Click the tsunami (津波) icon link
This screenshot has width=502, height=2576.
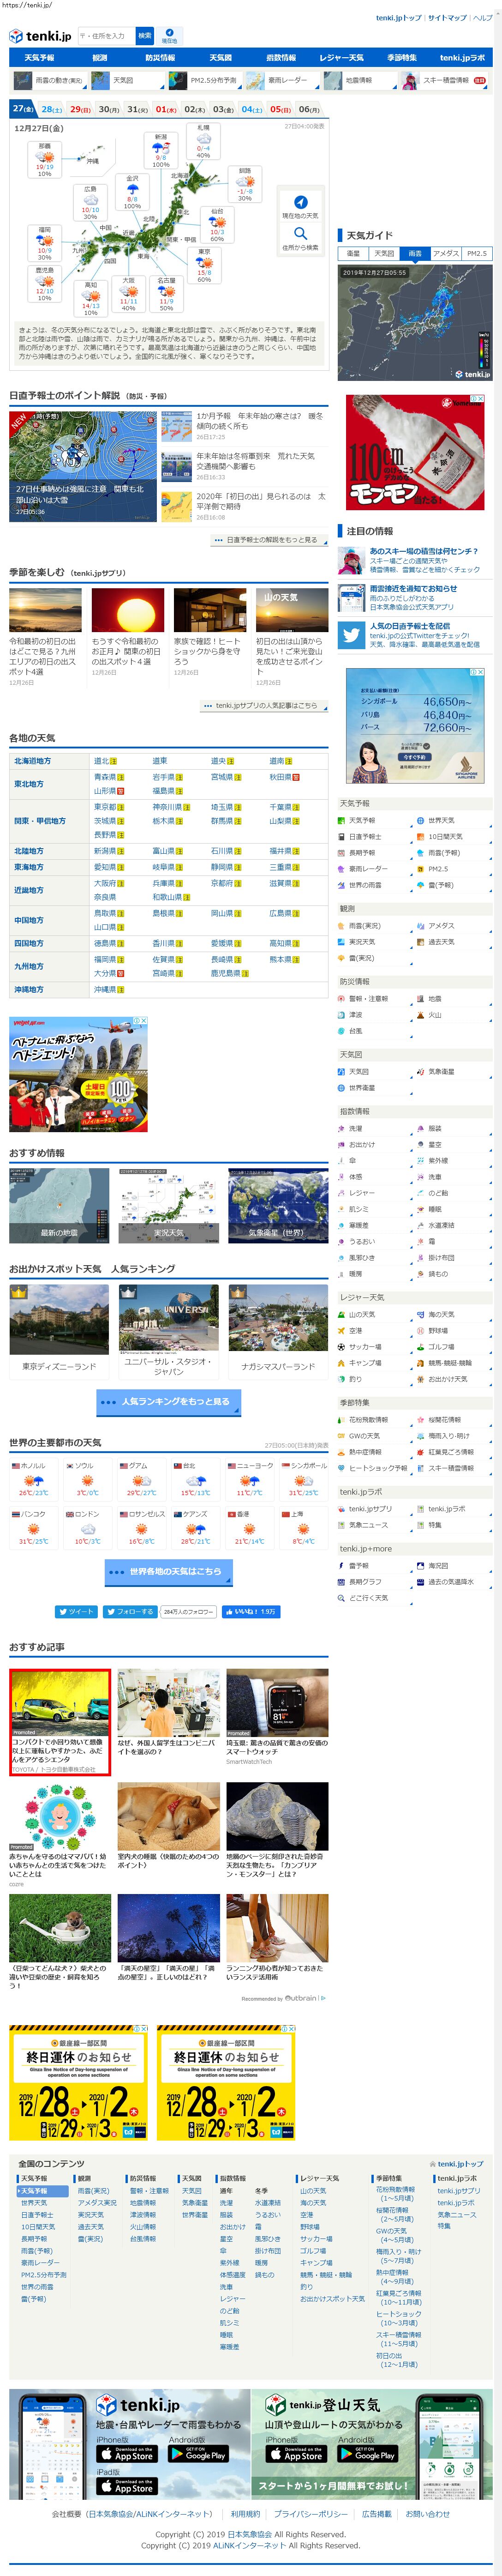point(342,1015)
